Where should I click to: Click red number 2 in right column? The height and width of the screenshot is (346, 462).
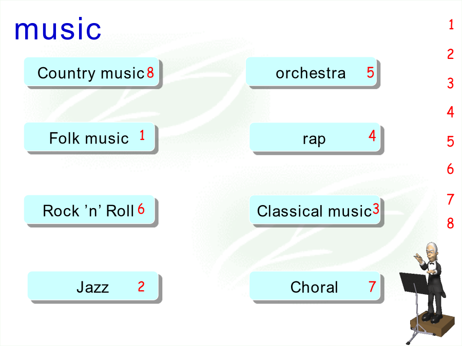450,54
